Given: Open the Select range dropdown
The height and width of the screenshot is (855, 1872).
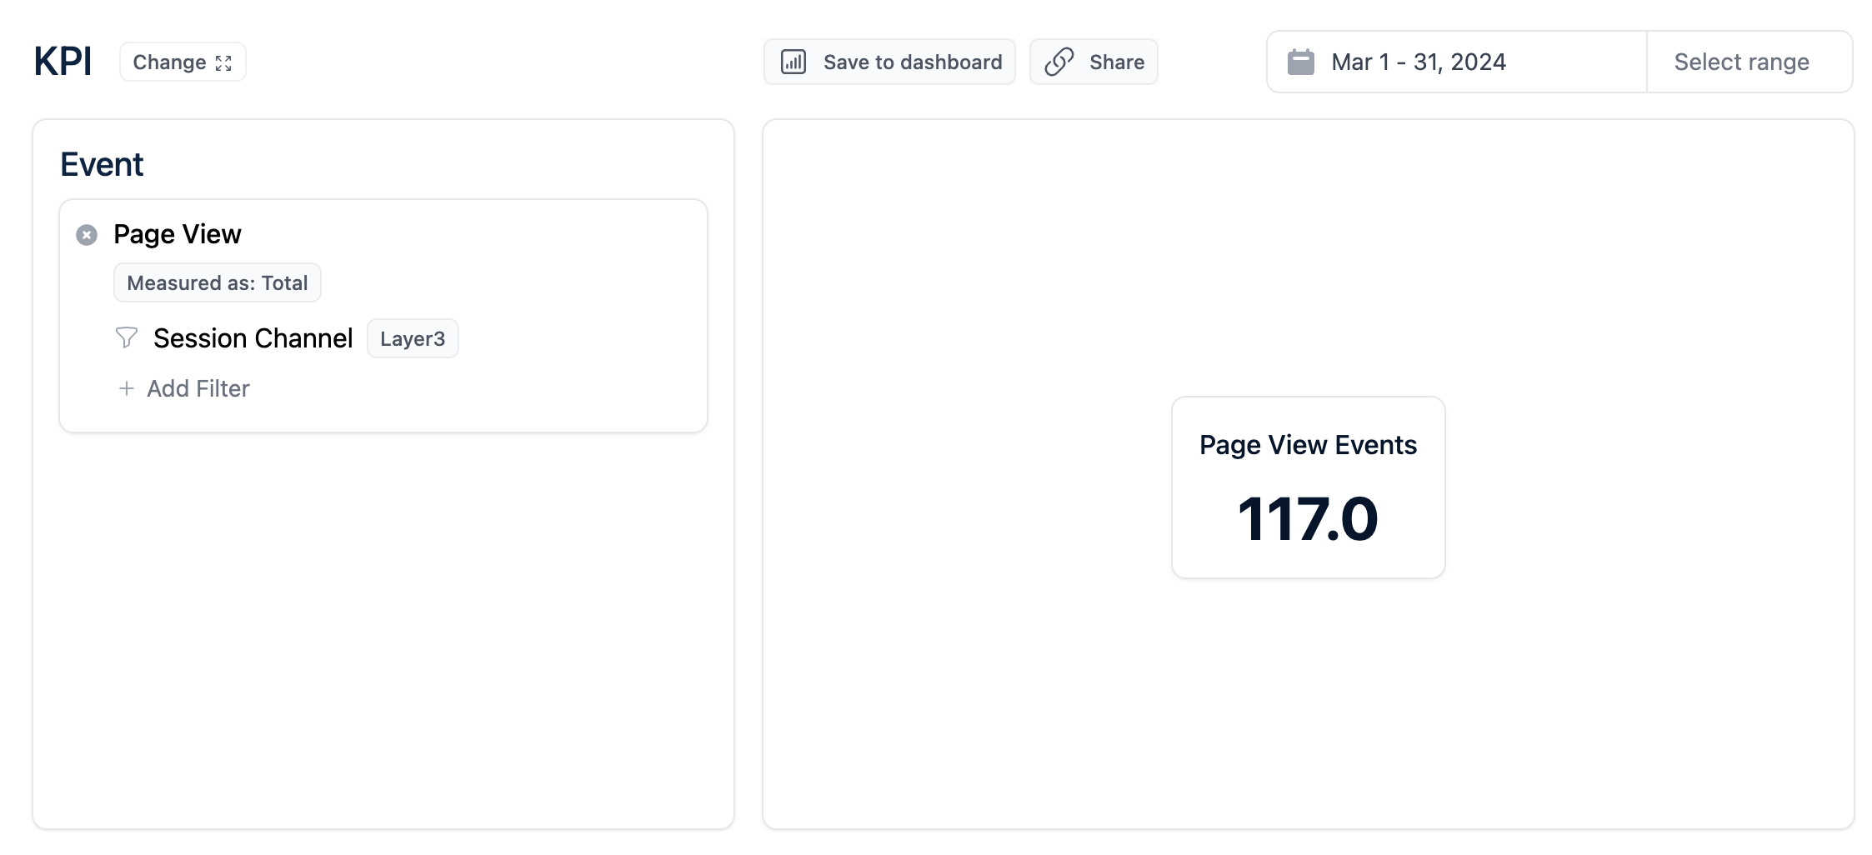Looking at the screenshot, I should point(1741,62).
